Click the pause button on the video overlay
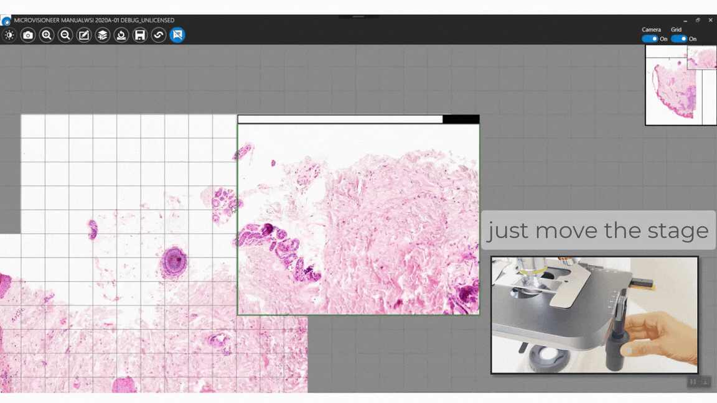The height and width of the screenshot is (403, 717). [693, 382]
